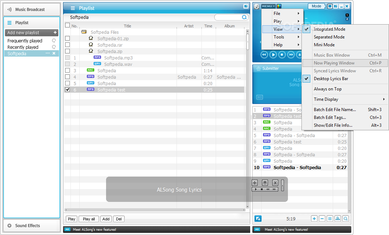
Task: Click the Add button below the playlist
Action: (x=106, y=219)
